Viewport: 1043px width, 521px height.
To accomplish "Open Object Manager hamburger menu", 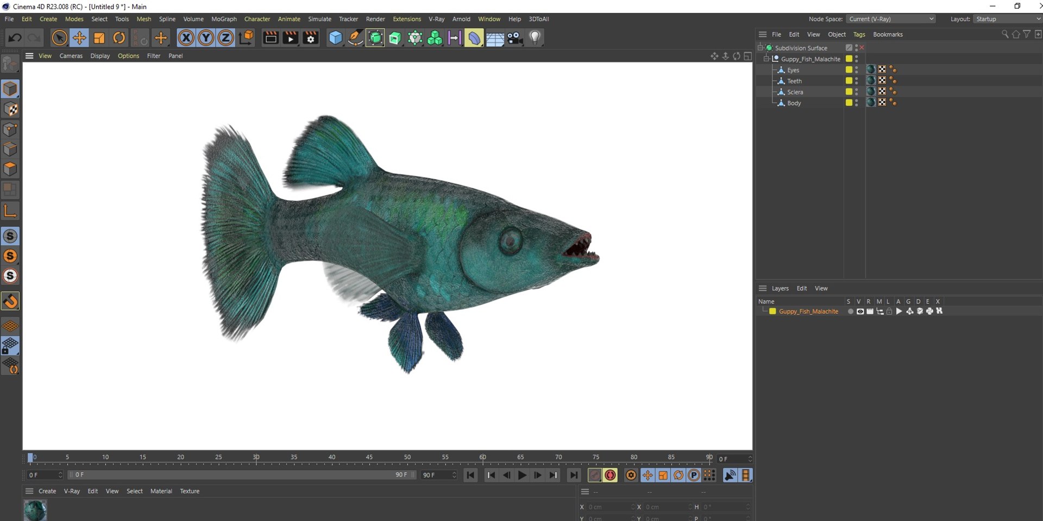I will (x=763, y=34).
